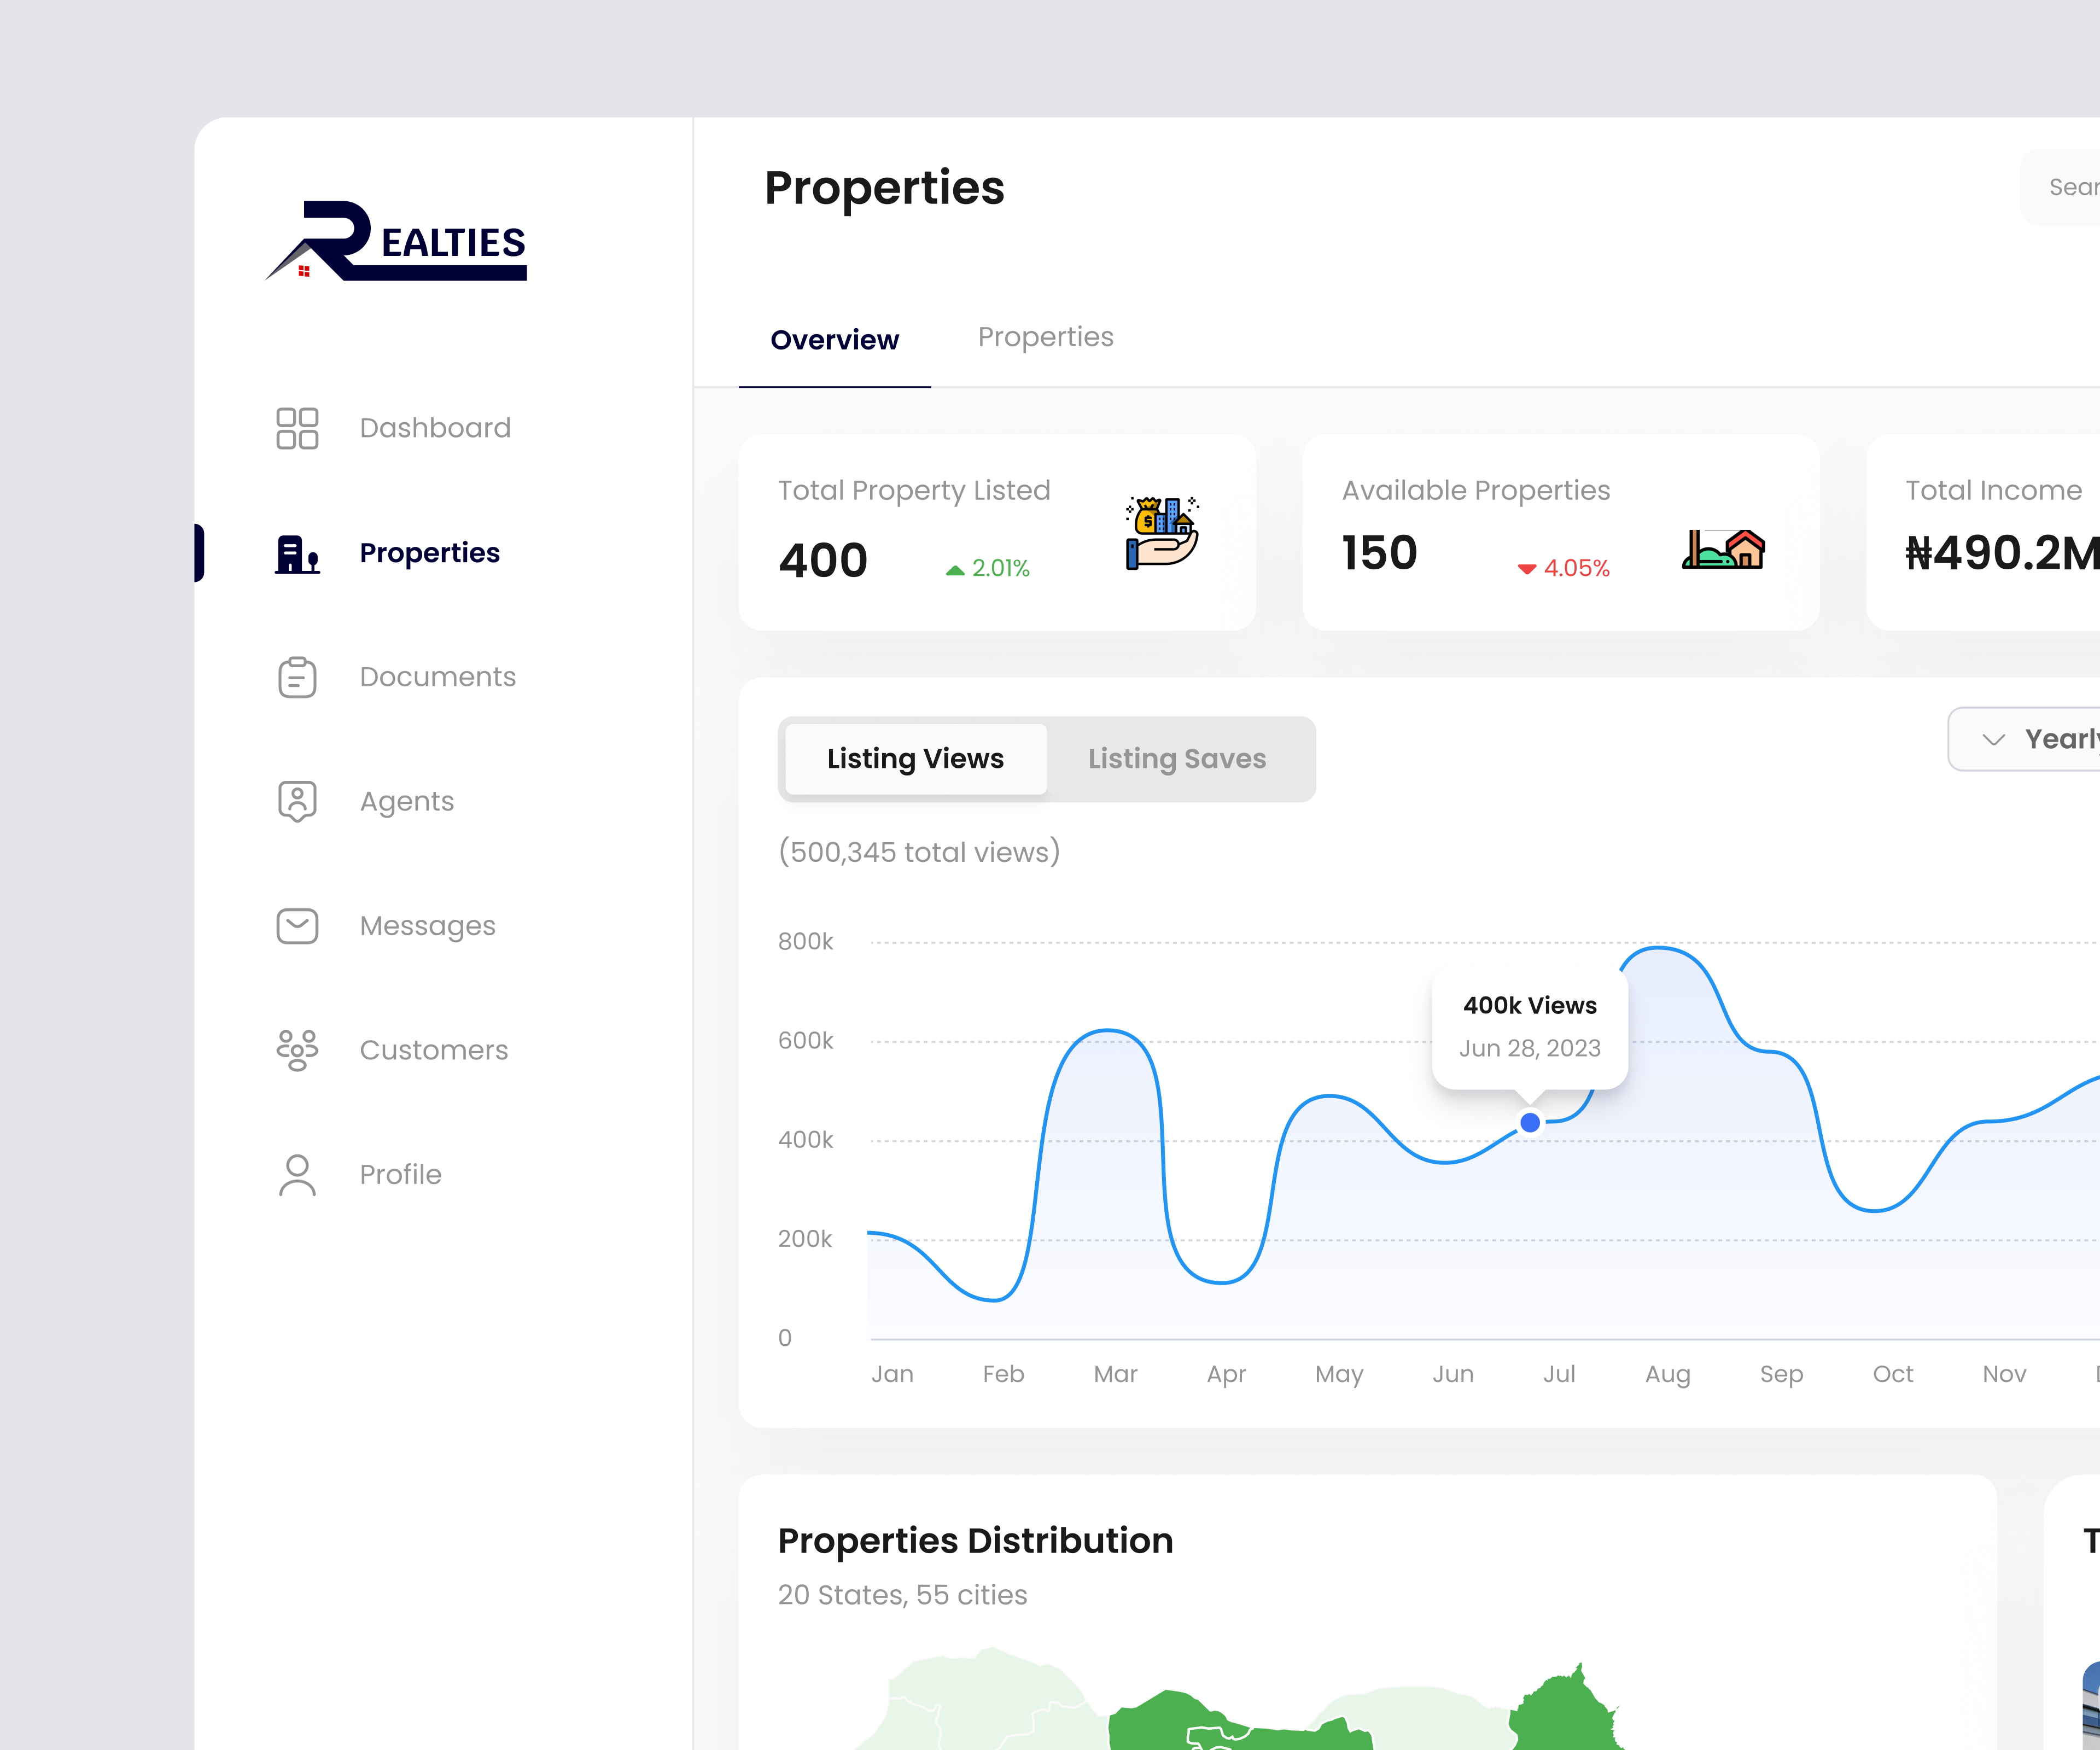Switch to the Properties tab
Image resolution: width=2100 pixels, height=1750 pixels.
(x=1046, y=337)
